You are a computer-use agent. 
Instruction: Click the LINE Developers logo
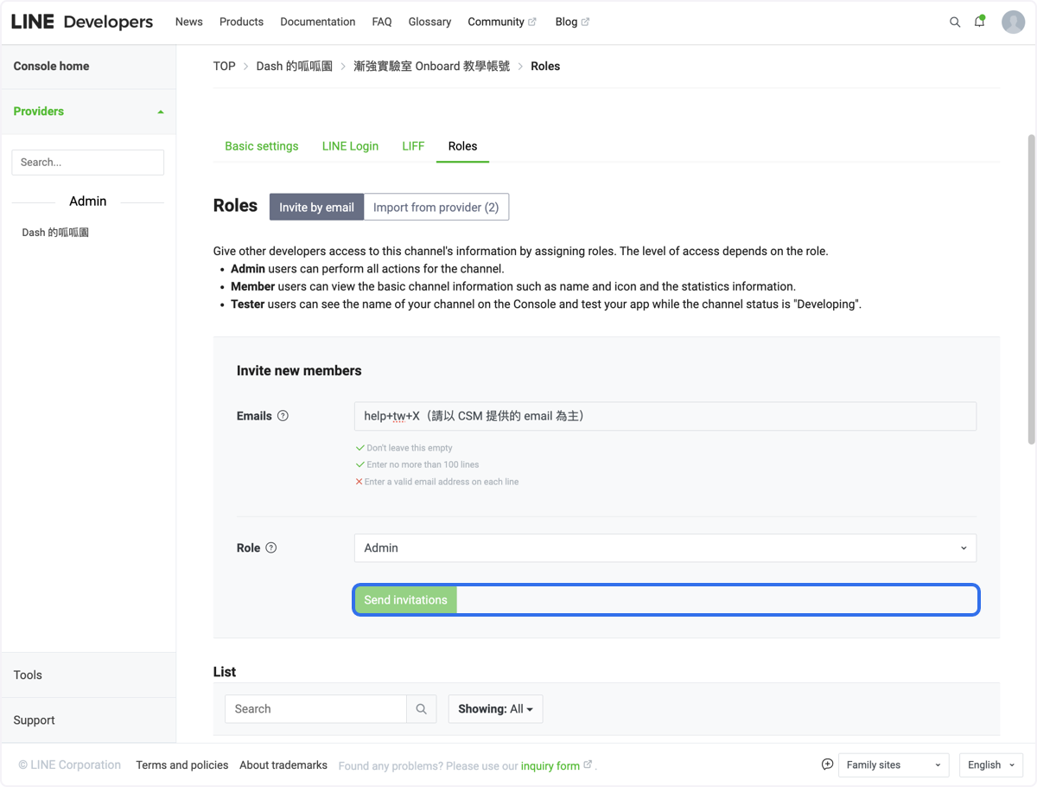(x=82, y=22)
